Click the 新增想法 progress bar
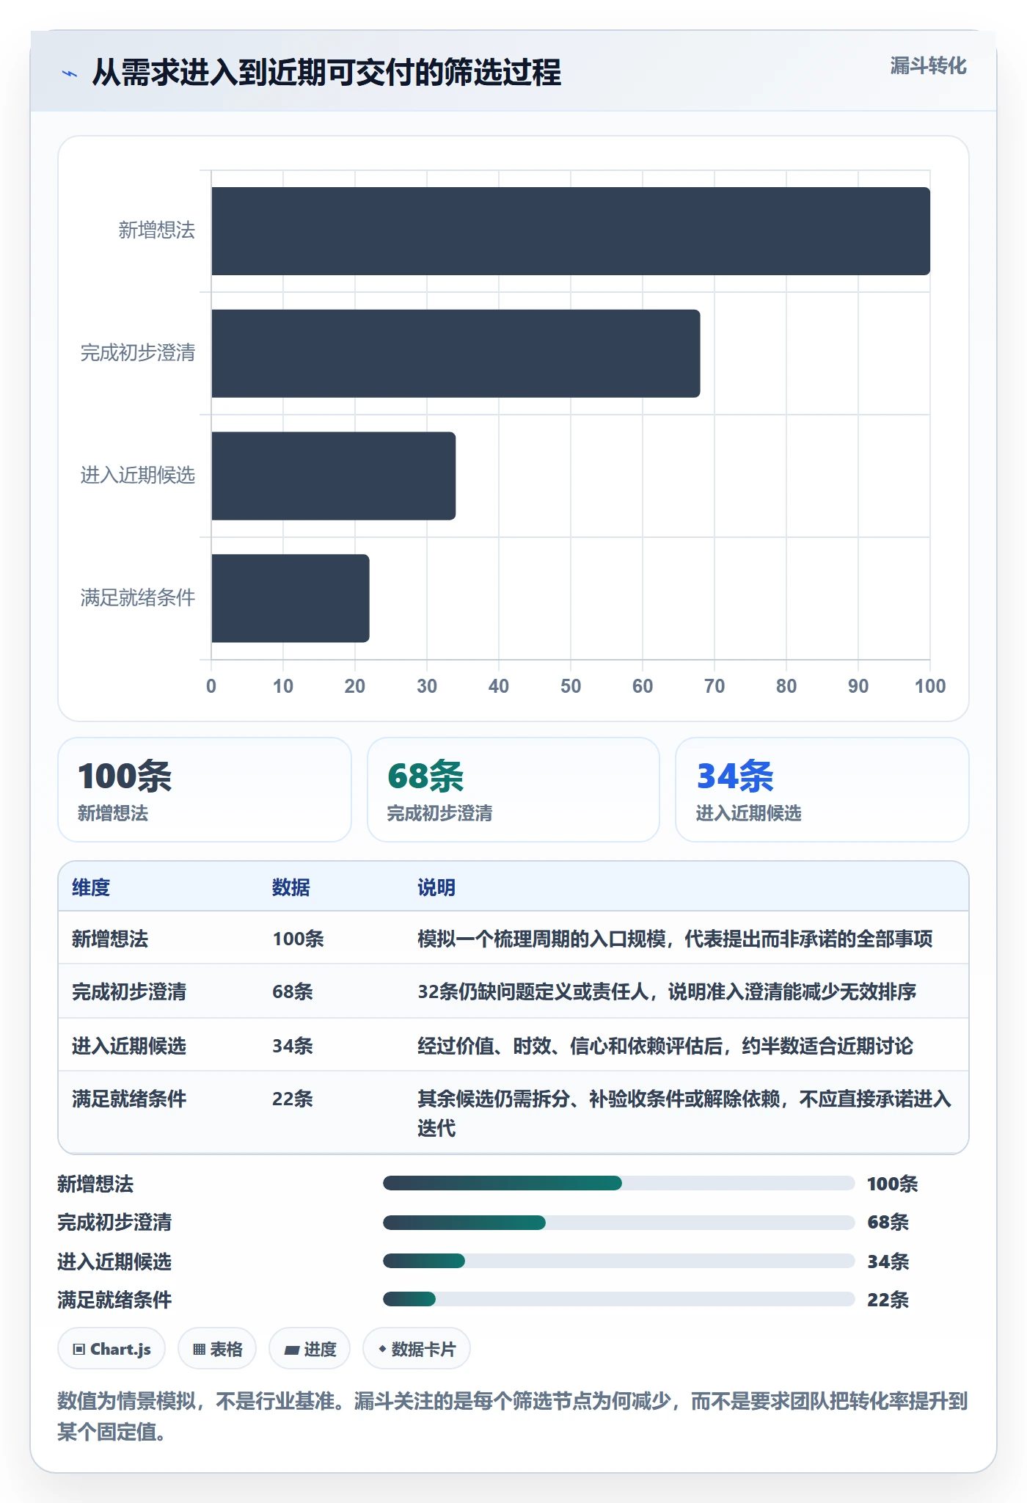The width and height of the screenshot is (1027, 1503). [618, 1183]
